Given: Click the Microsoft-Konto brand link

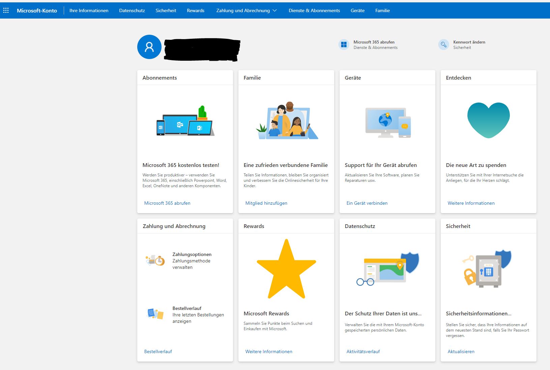Looking at the screenshot, I should pyautogui.click(x=37, y=10).
